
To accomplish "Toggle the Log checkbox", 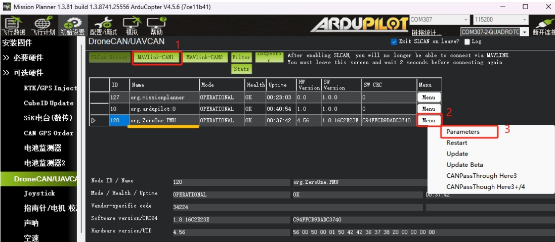I will 467,42.
